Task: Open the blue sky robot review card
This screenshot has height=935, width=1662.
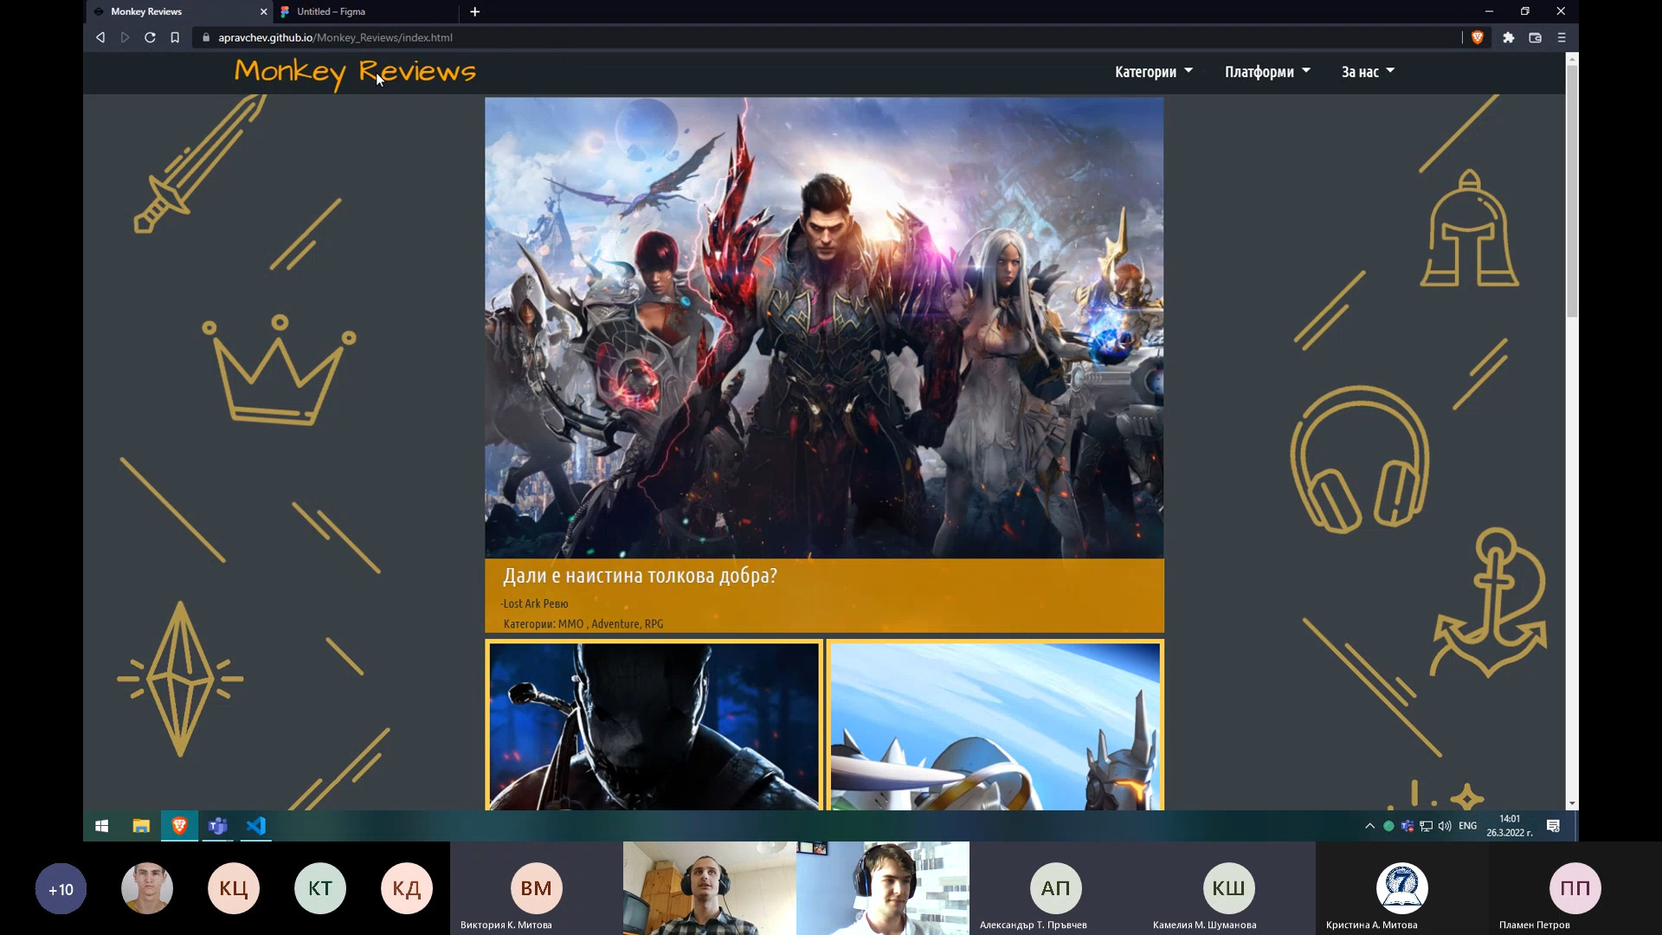Action: 995,725
